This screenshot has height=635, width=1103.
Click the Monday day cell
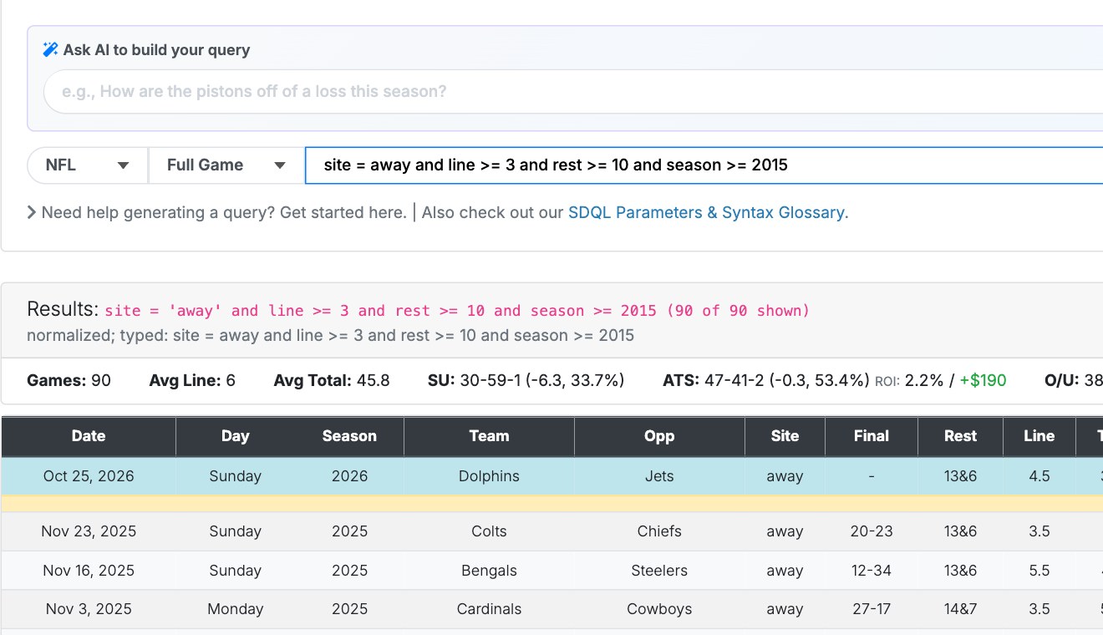point(236,609)
